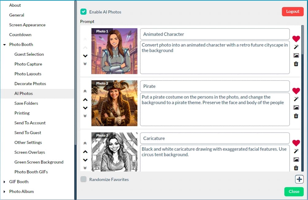Edit the Pirate title field
Viewport: 308px width, 200px height.
[215, 86]
